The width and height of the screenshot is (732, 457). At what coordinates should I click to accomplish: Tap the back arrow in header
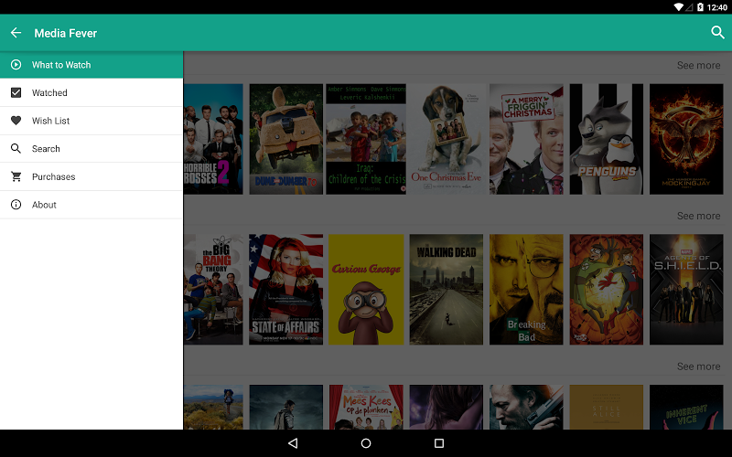(x=16, y=33)
